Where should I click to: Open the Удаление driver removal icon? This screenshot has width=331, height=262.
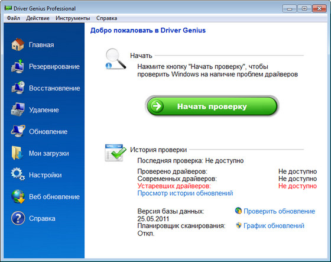point(18,109)
